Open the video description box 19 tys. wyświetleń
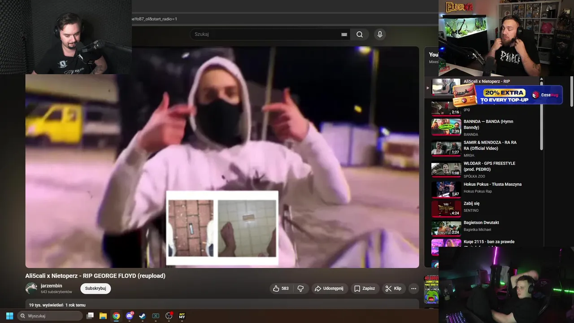574x323 pixels. tap(222, 305)
